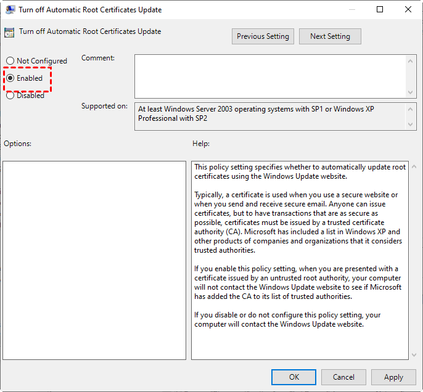The height and width of the screenshot is (392, 423).
Task: Click the Help pane scroll up arrow
Action: point(414,167)
